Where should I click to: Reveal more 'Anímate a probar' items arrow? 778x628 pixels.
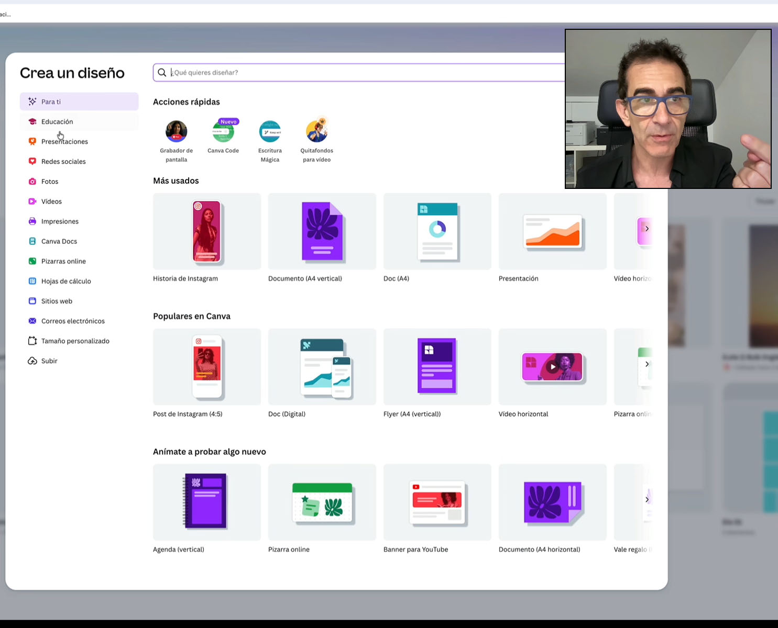(647, 499)
